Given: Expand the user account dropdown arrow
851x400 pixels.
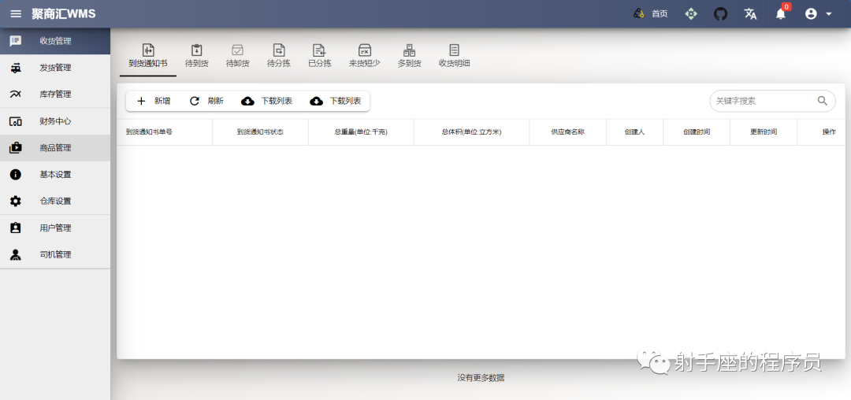Looking at the screenshot, I should click(829, 14).
